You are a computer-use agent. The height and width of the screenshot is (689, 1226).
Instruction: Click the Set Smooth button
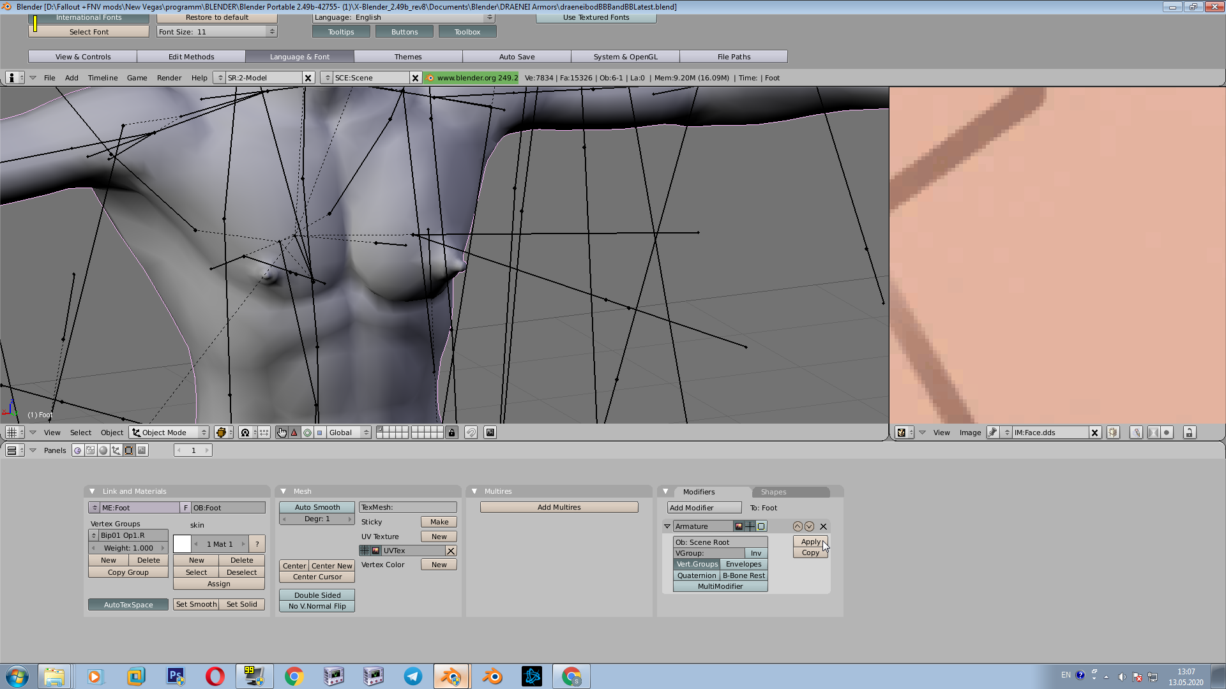(x=196, y=604)
